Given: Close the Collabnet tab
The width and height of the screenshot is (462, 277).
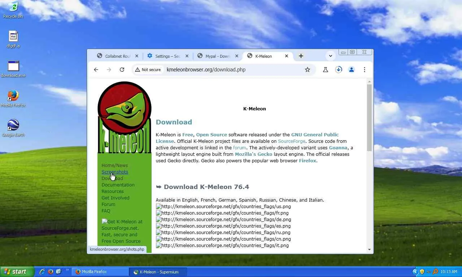Looking at the screenshot, I should [137, 56].
